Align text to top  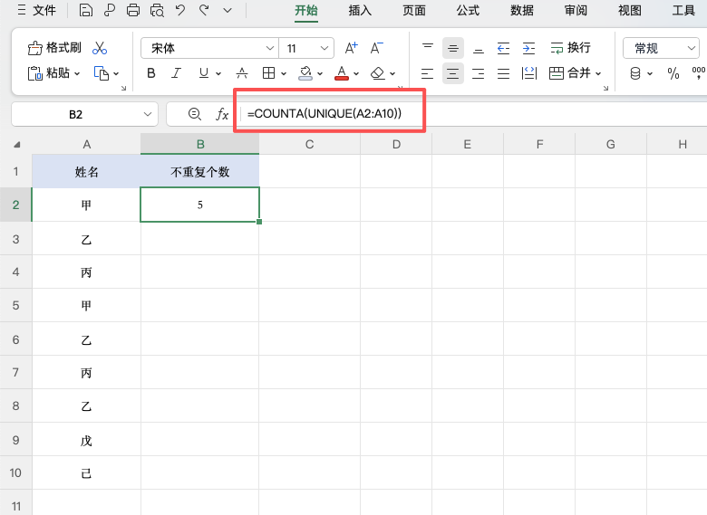coord(428,48)
